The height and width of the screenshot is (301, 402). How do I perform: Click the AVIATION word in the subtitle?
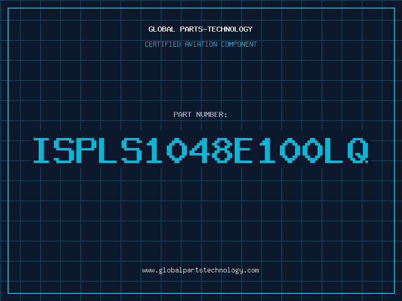(x=201, y=44)
